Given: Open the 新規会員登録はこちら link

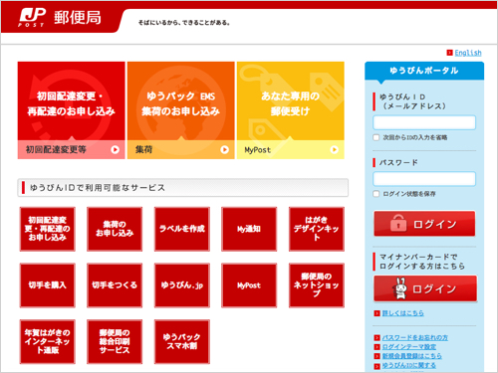Looking at the screenshot, I should tap(411, 356).
